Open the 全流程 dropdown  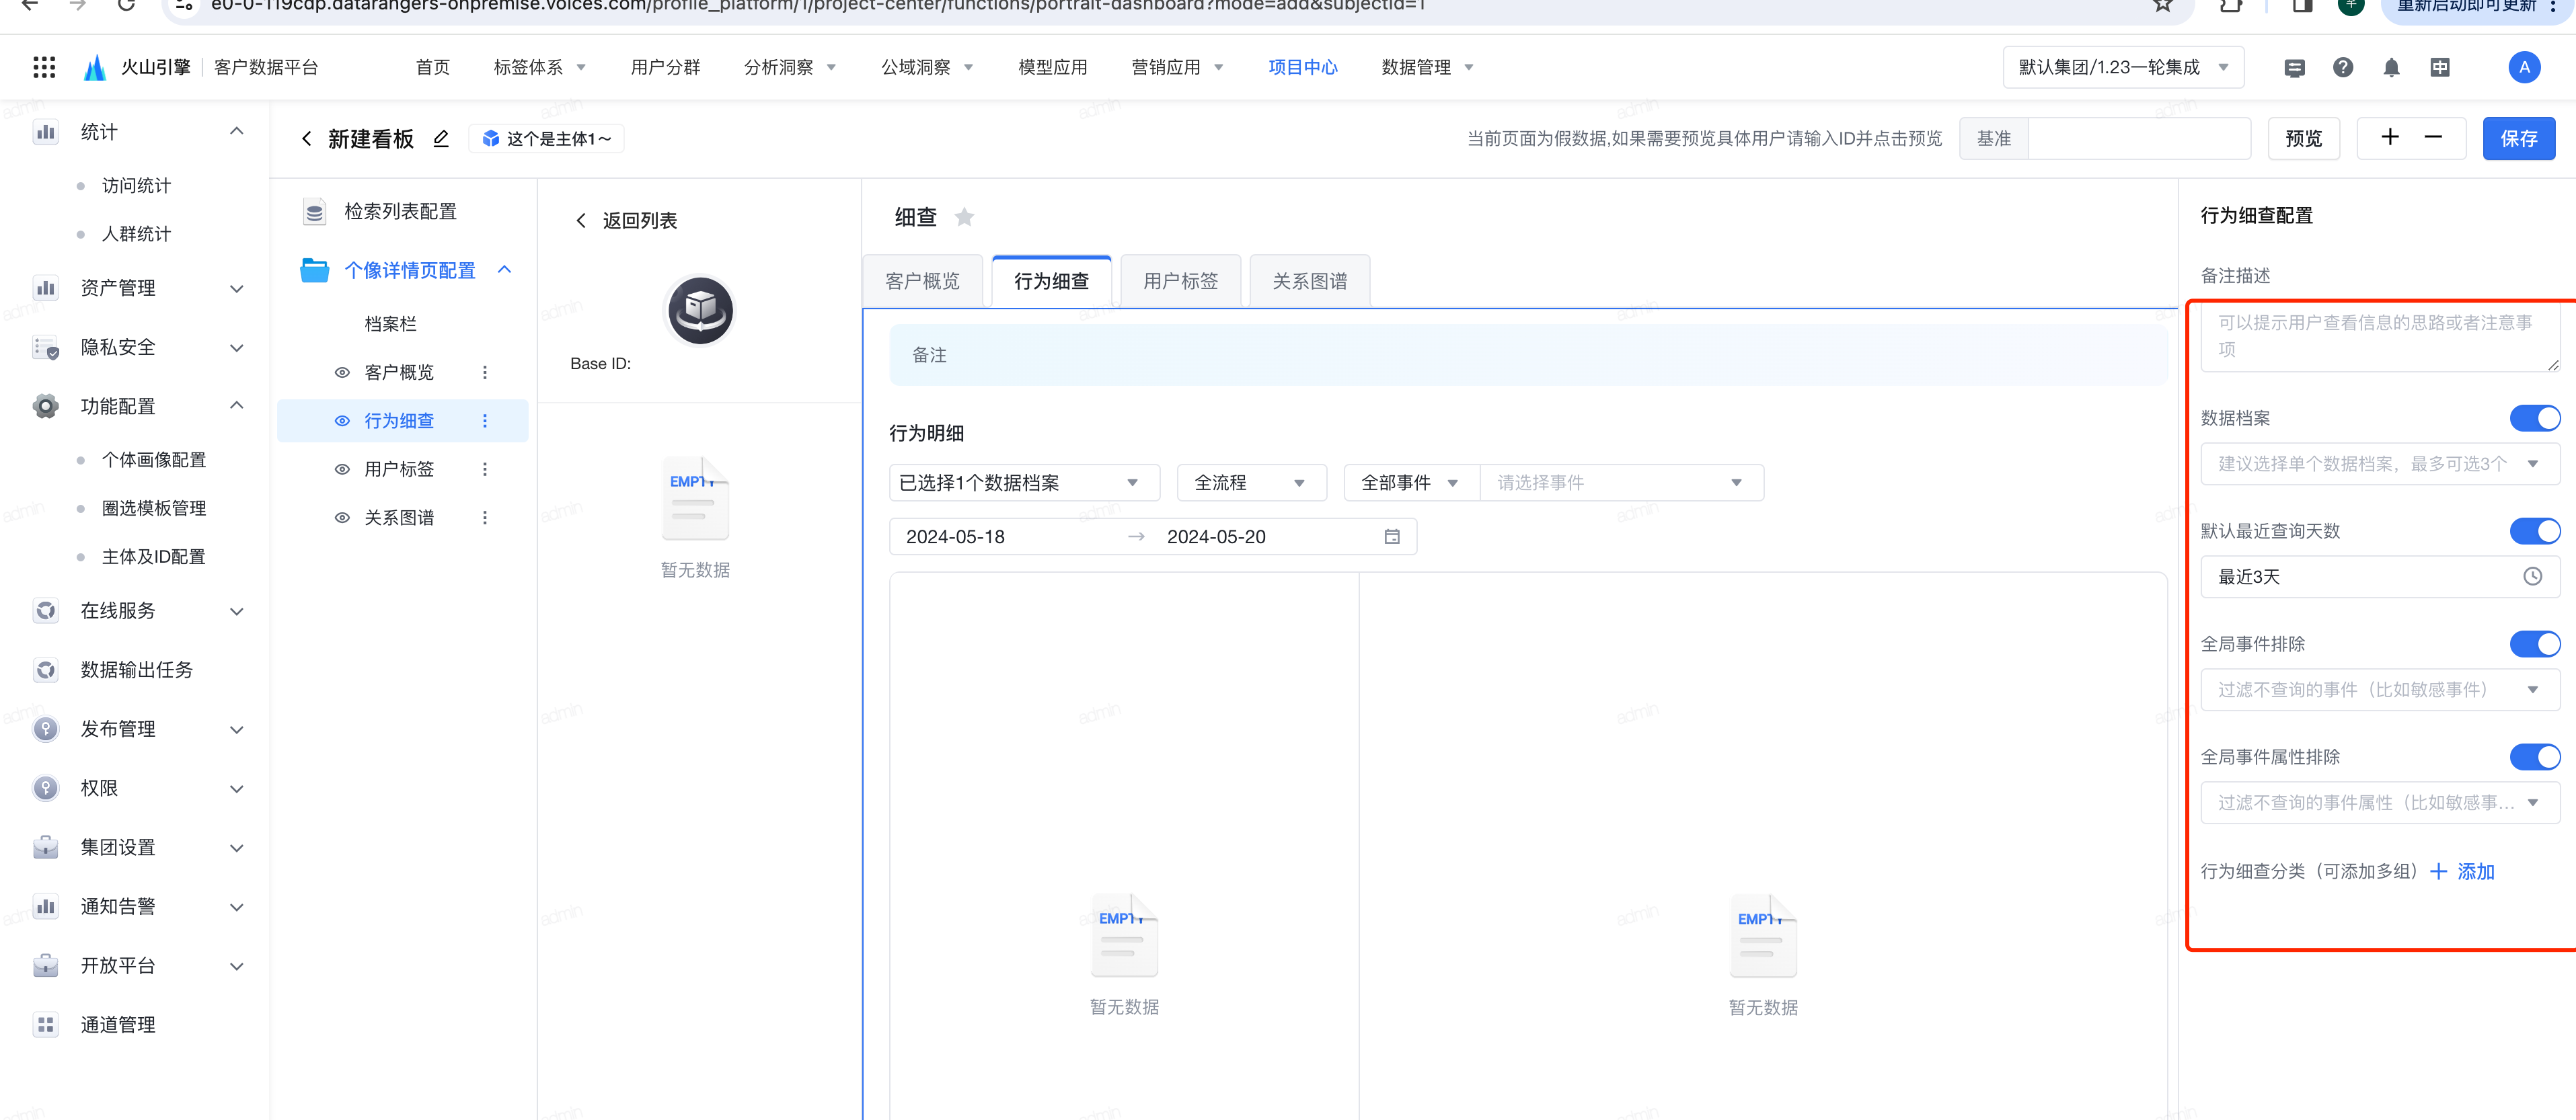pos(1251,483)
